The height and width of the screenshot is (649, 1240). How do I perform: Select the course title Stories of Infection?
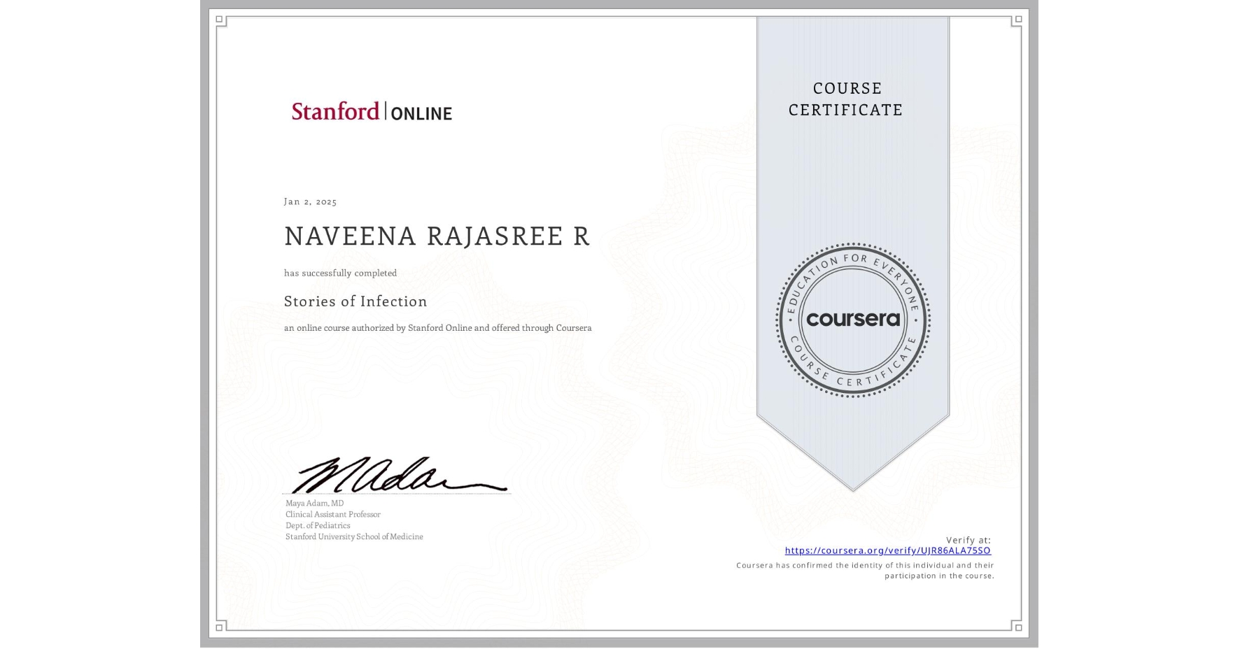pyautogui.click(x=355, y=301)
